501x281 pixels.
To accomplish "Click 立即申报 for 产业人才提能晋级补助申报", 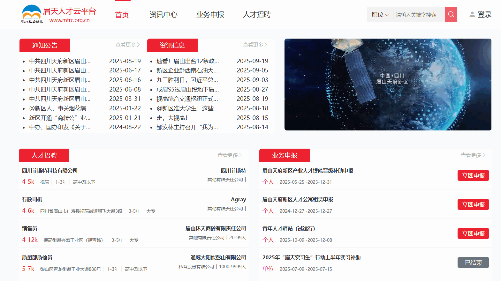I will pos(473,175).
